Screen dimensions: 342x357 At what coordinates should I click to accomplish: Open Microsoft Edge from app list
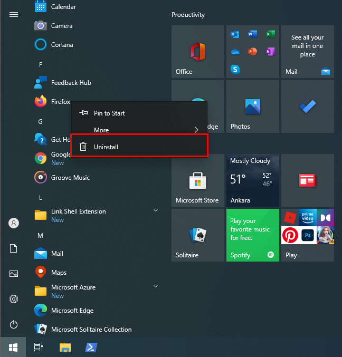(x=96, y=311)
